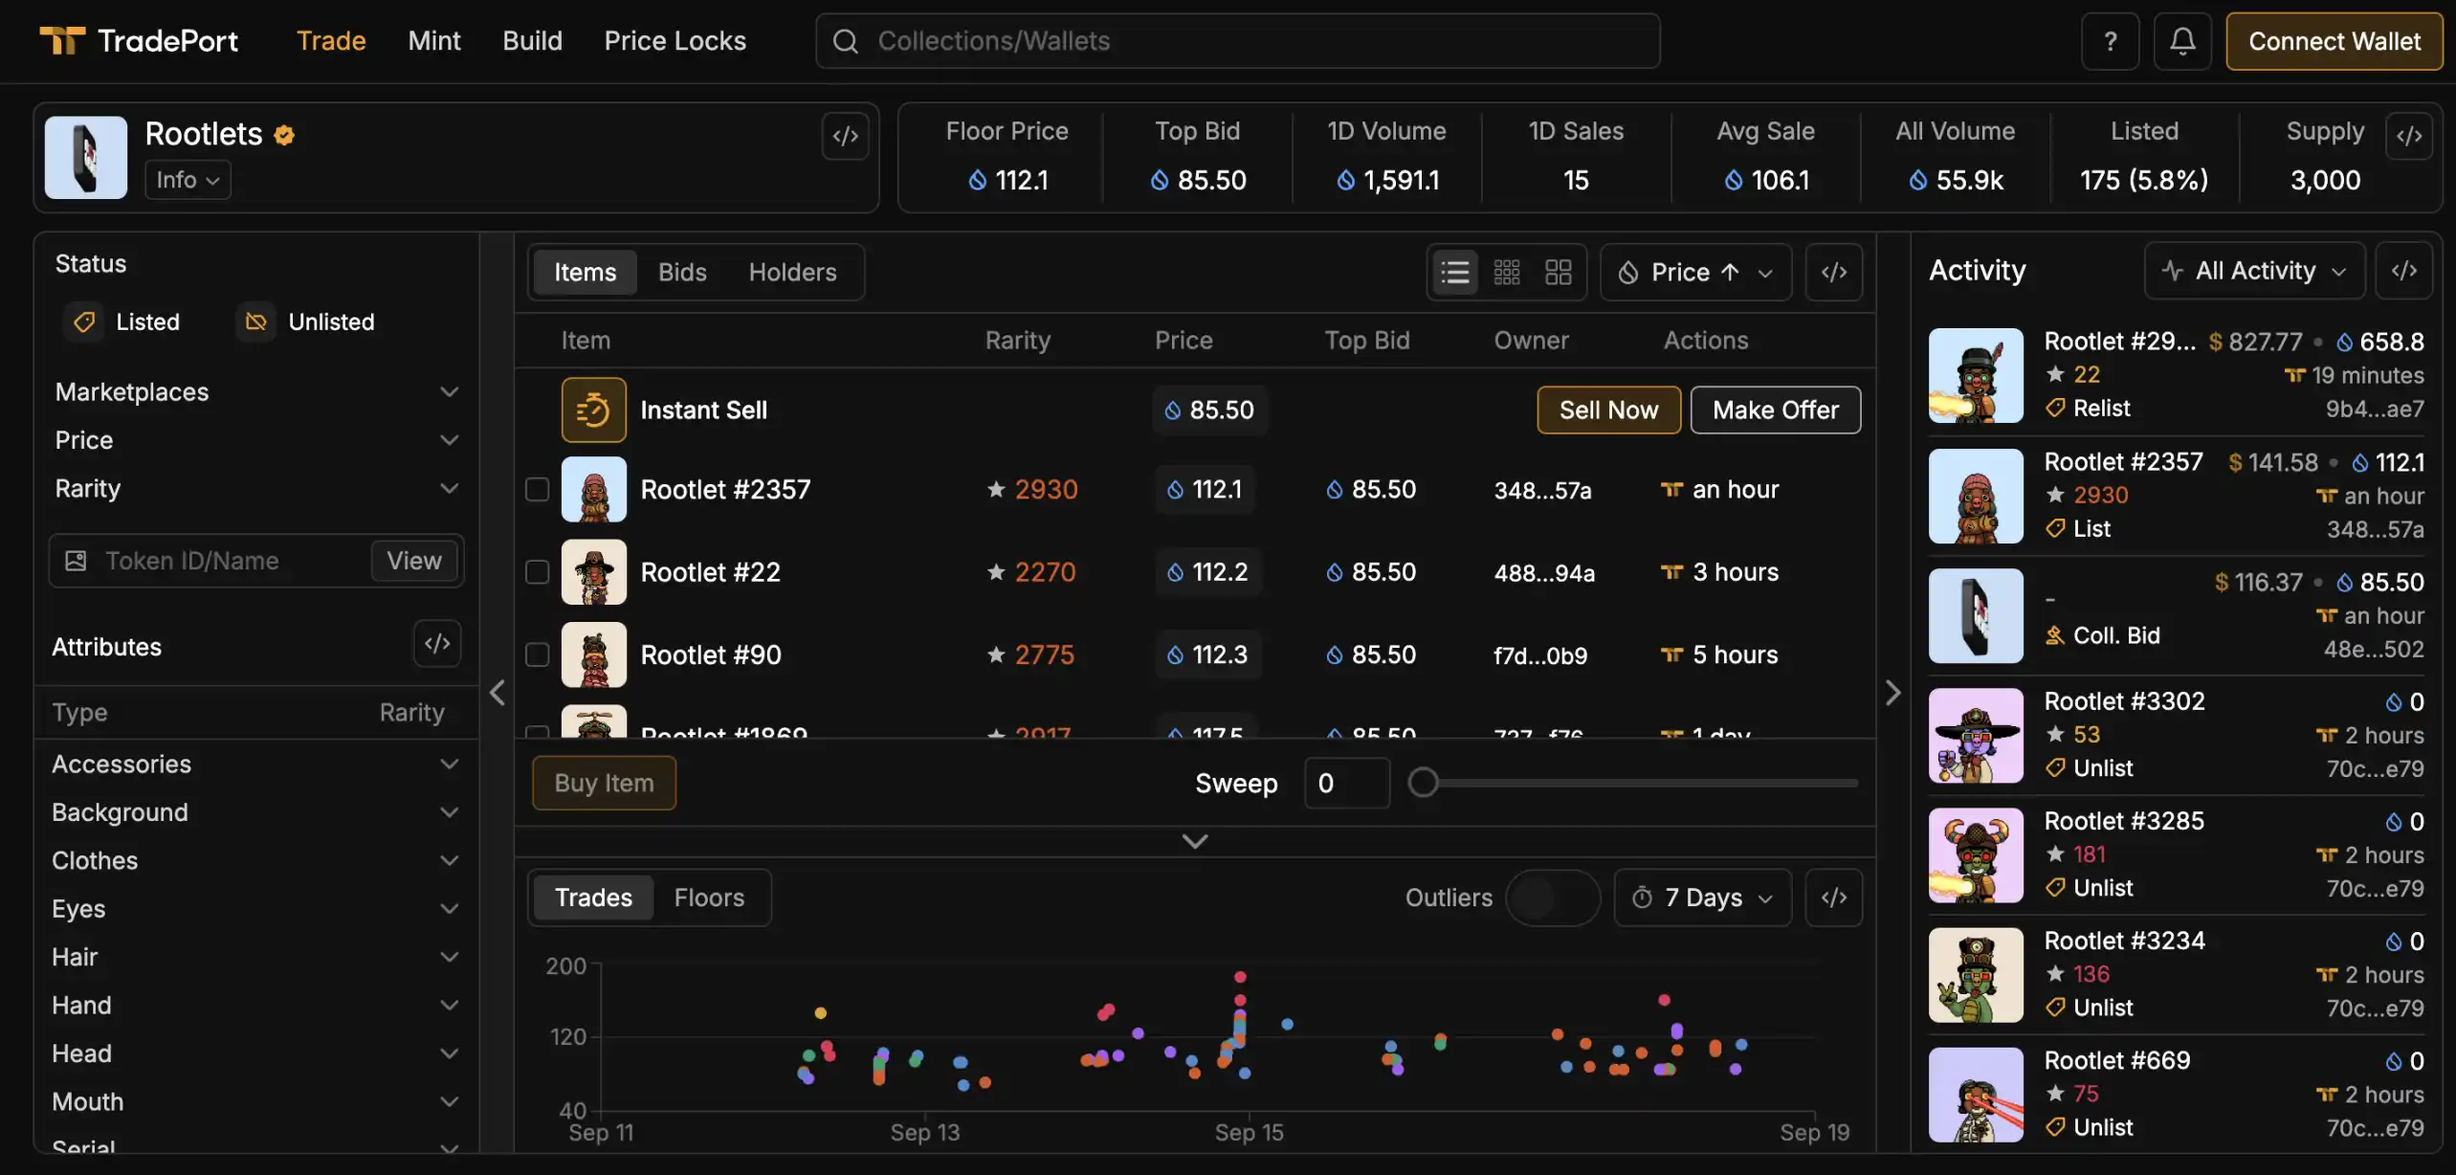Switch to list view layout icon

(1455, 273)
